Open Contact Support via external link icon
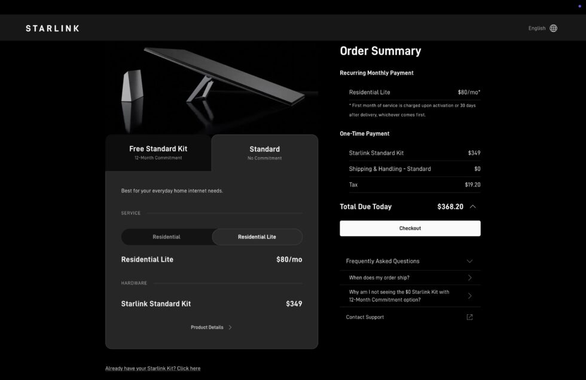Viewport: 586px width, 380px height. (469, 317)
